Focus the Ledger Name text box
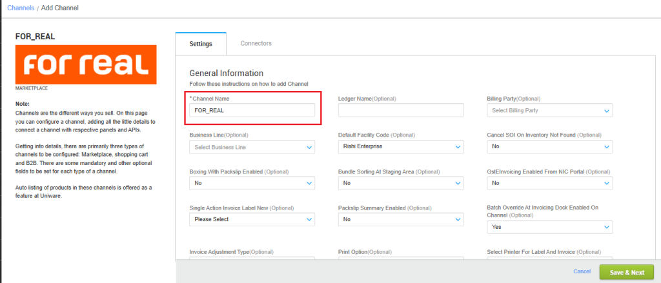This screenshot has width=661, height=283. click(x=401, y=110)
